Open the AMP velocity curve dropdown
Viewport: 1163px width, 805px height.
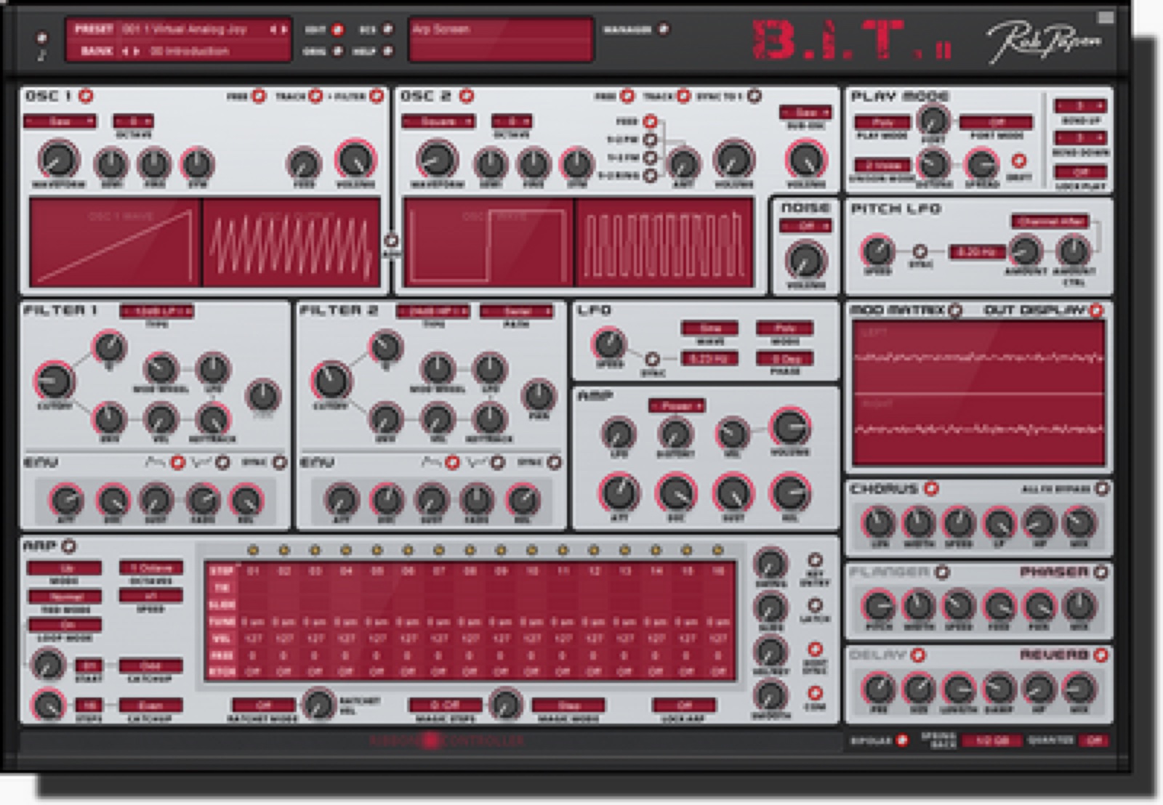677,405
